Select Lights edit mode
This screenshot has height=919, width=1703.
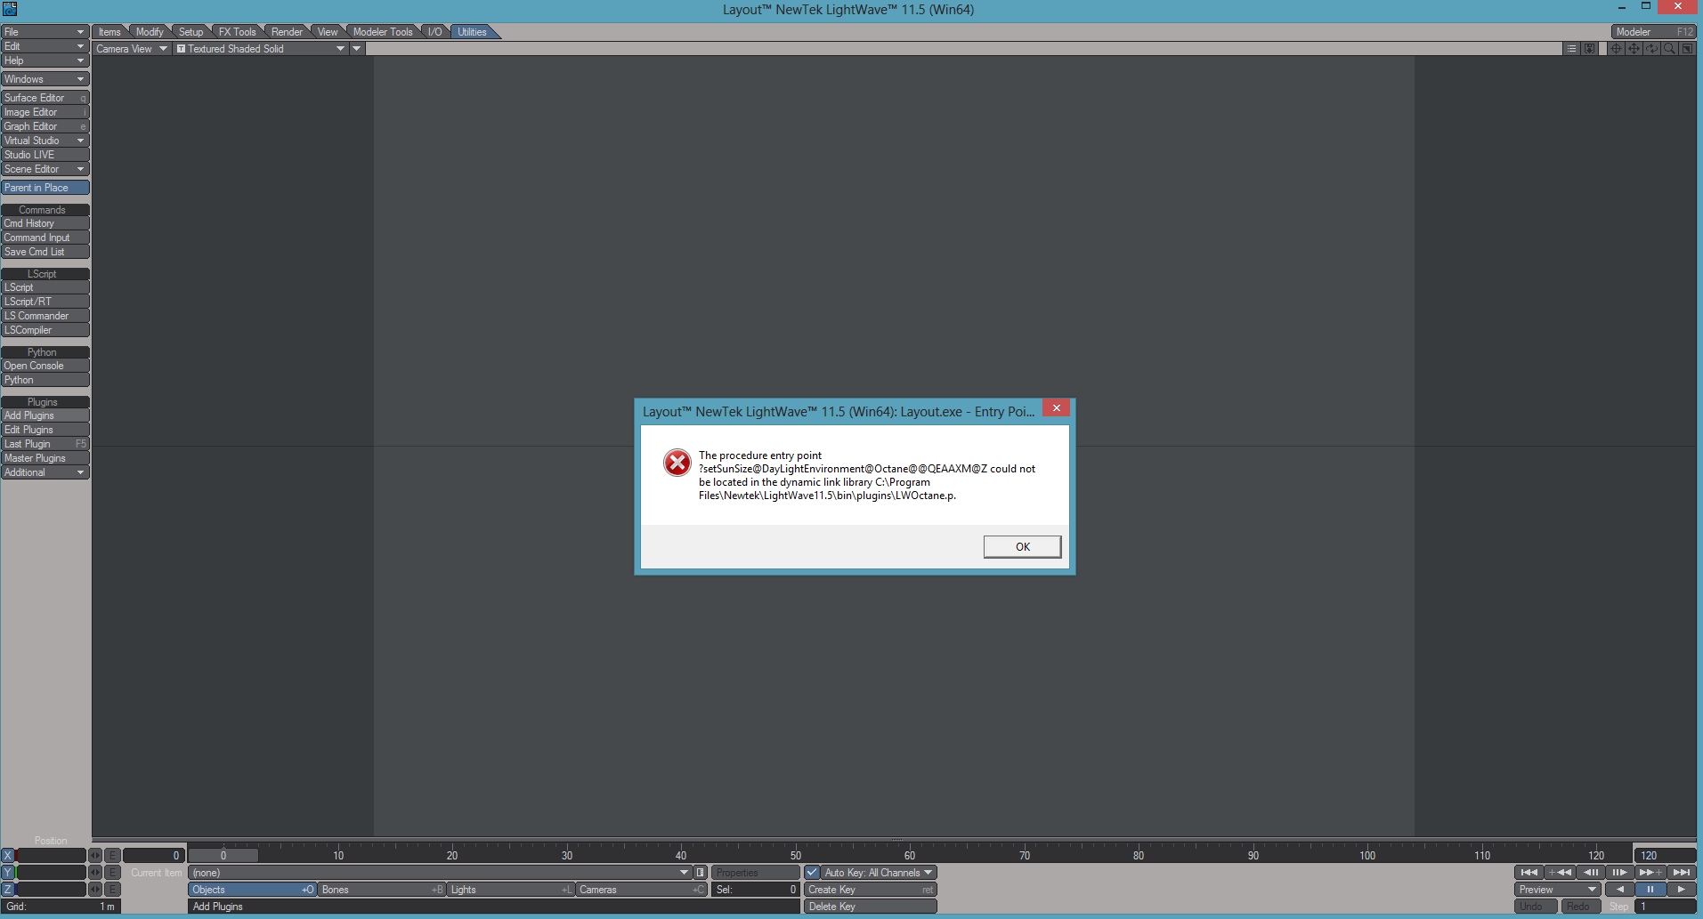click(x=511, y=890)
